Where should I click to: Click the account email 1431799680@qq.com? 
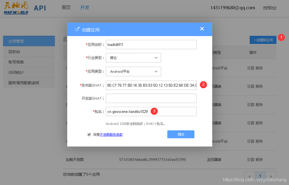point(233,8)
